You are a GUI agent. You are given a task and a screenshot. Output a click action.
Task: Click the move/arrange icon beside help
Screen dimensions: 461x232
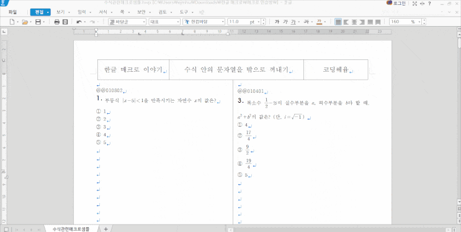(x=423, y=4)
